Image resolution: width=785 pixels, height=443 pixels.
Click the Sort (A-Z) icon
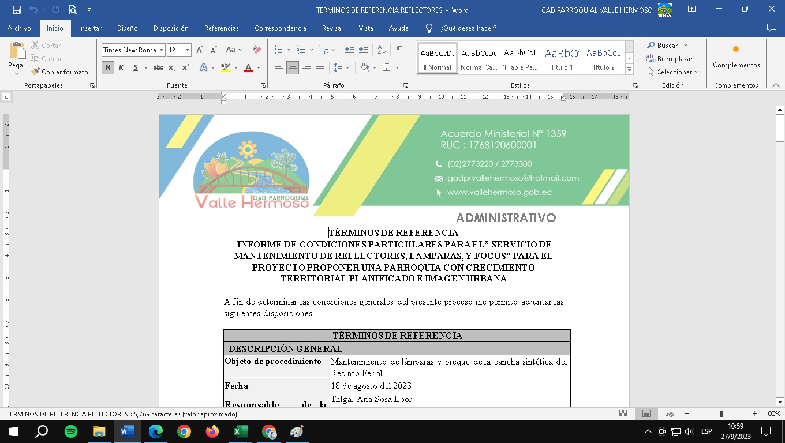pos(382,50)
